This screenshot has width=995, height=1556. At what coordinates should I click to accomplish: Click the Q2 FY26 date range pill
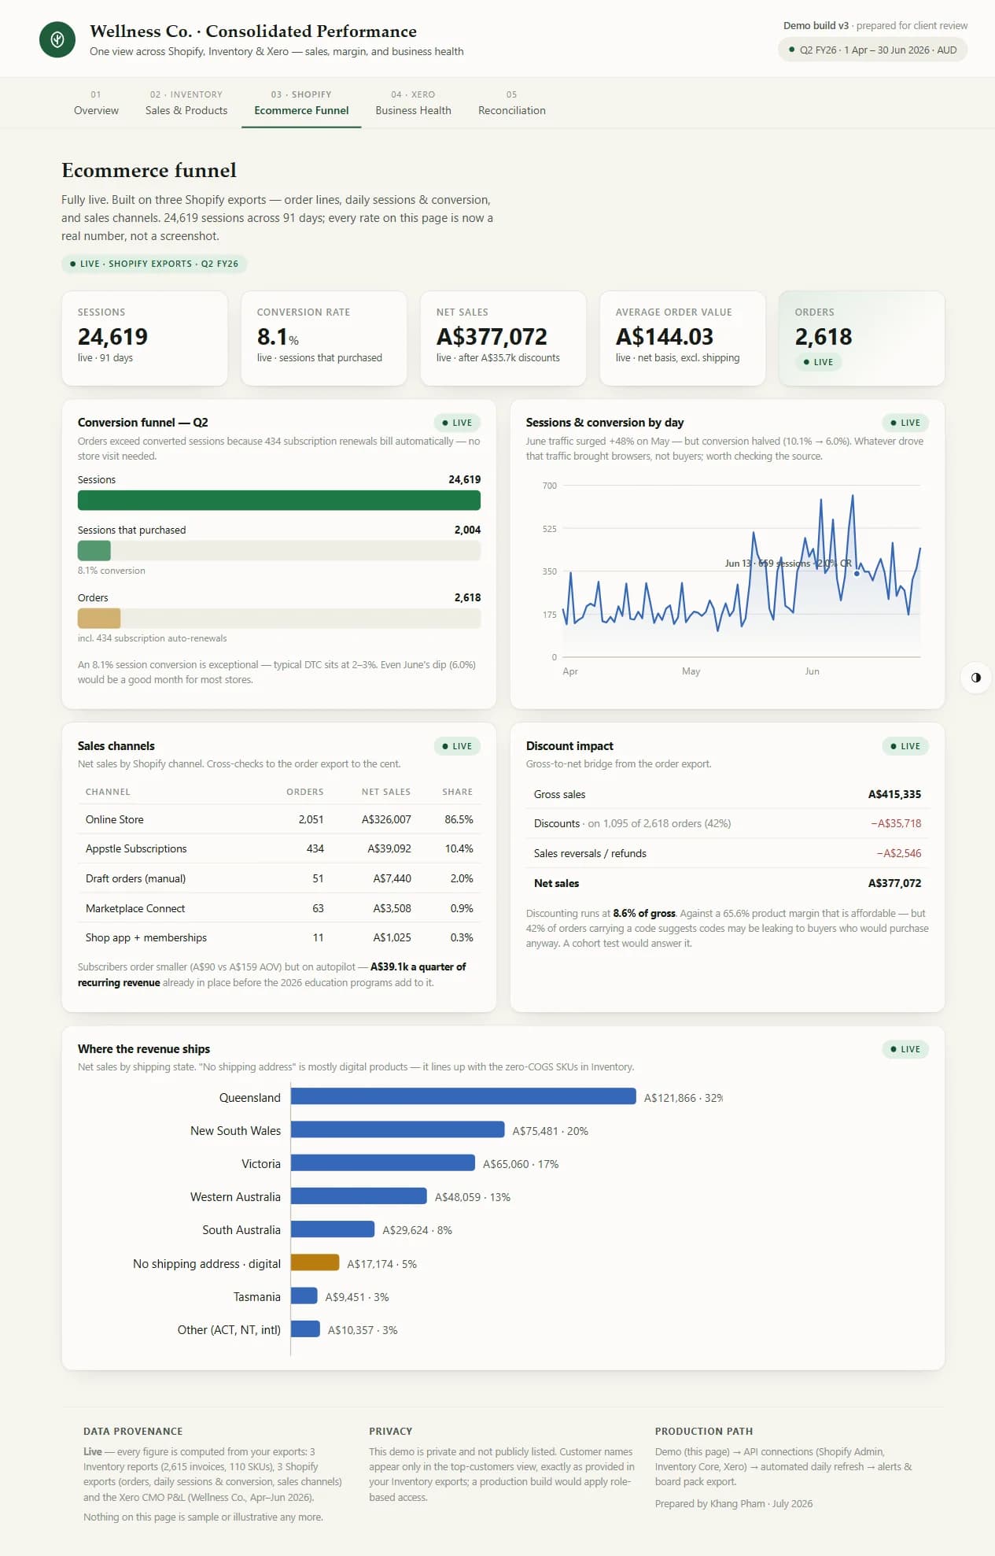tap(872, 50)
